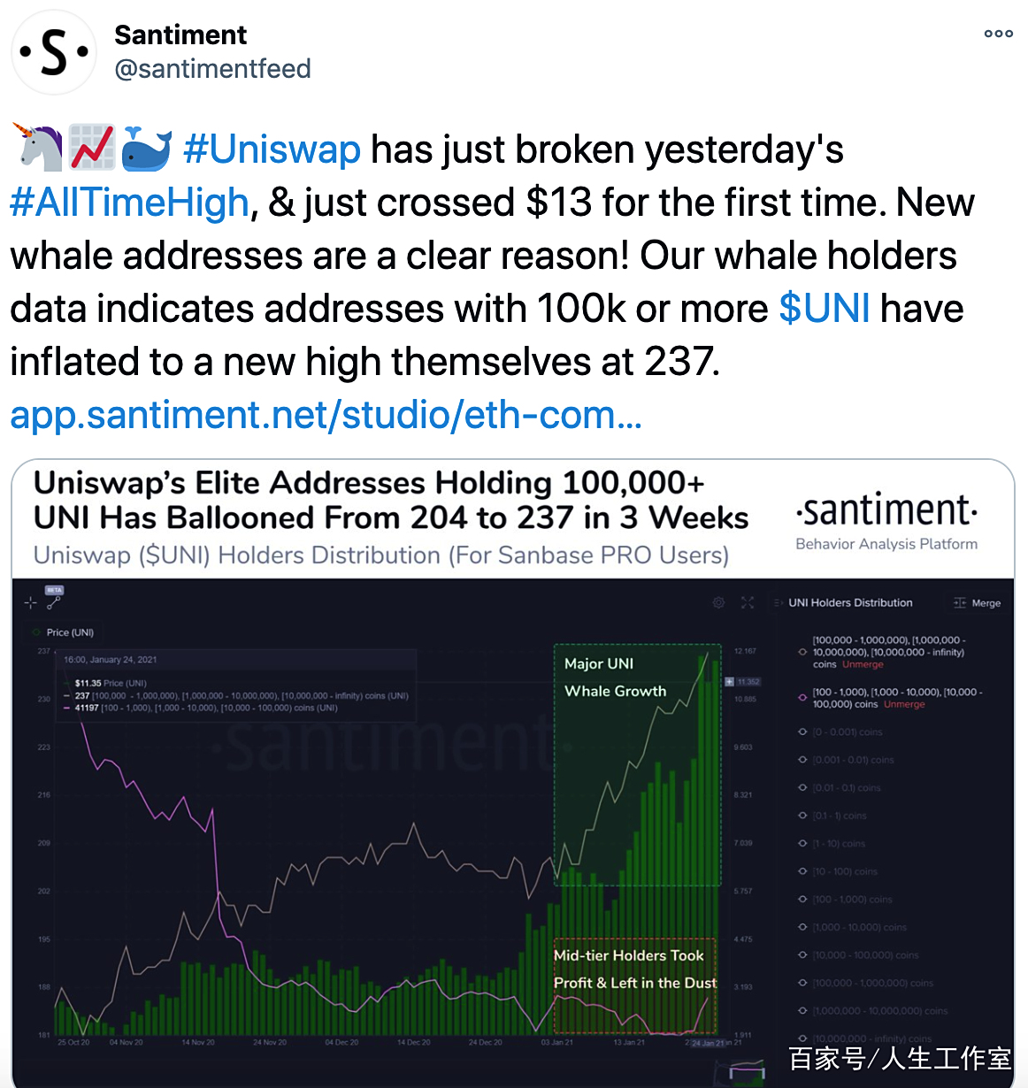Collapse the UNI Holders Distribution sidebar
This screenshot has width=1028, height=1088.
point(779,603)
